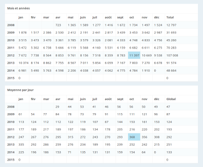The image size is (203, 167).
Task: Click "oct" header in Mois et années table
Action: coord(132,17)
